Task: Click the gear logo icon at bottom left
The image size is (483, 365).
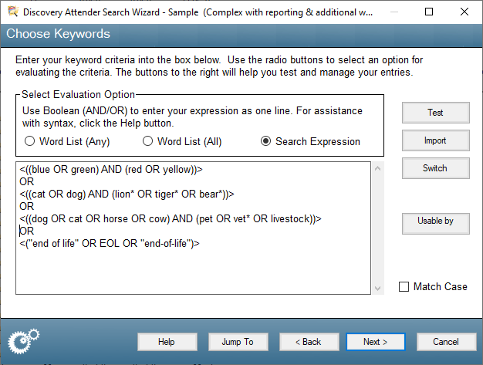Action: pos(23,340)
